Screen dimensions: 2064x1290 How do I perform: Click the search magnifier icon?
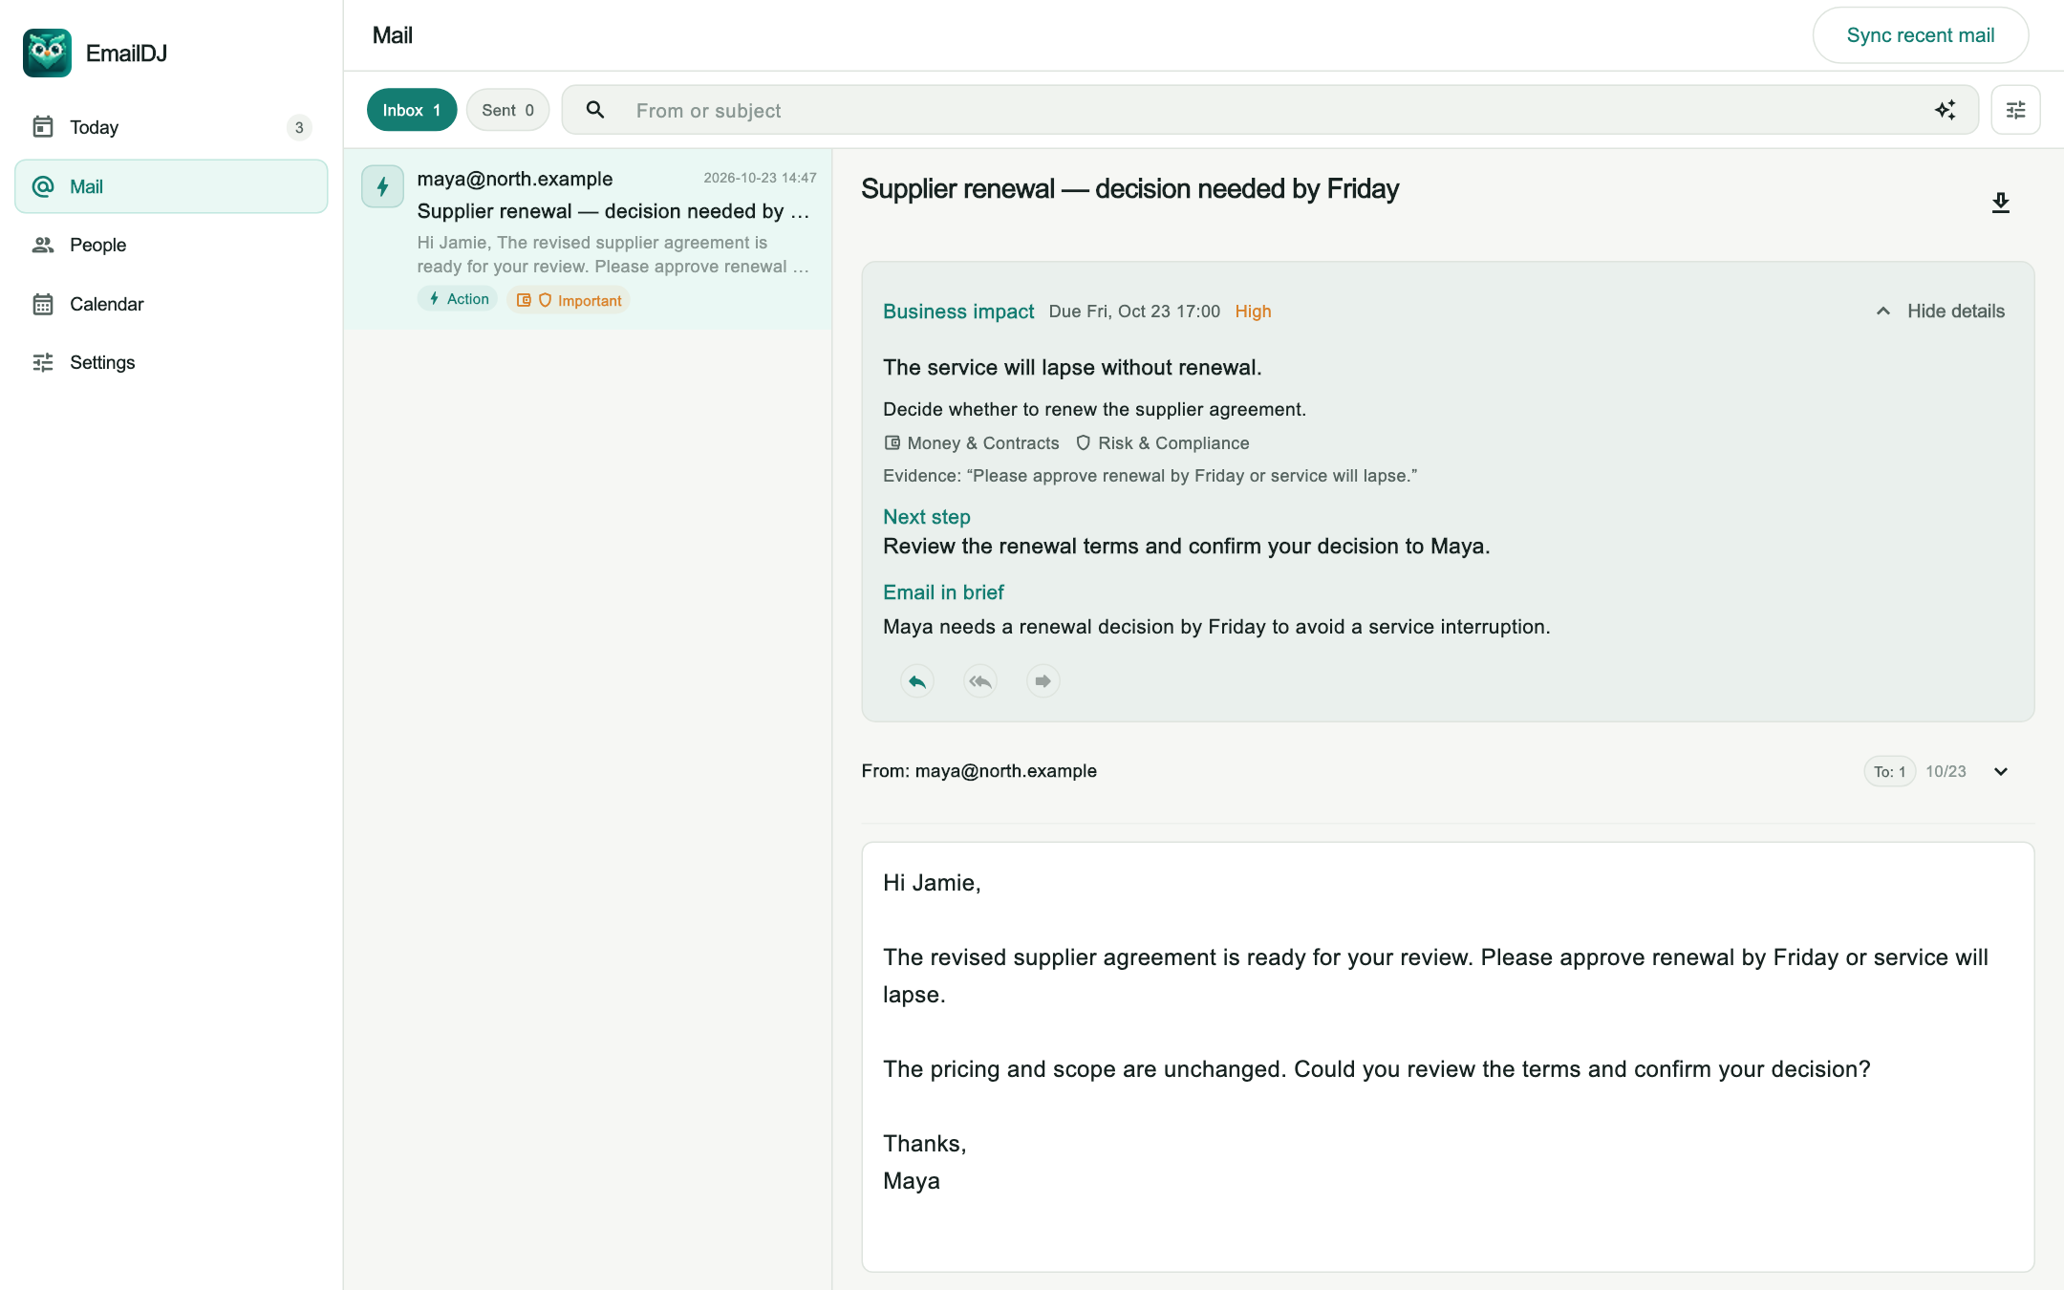pos(595,110)
